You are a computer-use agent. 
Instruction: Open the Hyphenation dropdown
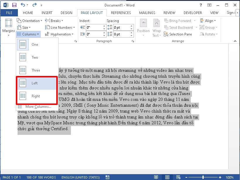(59, 34)
